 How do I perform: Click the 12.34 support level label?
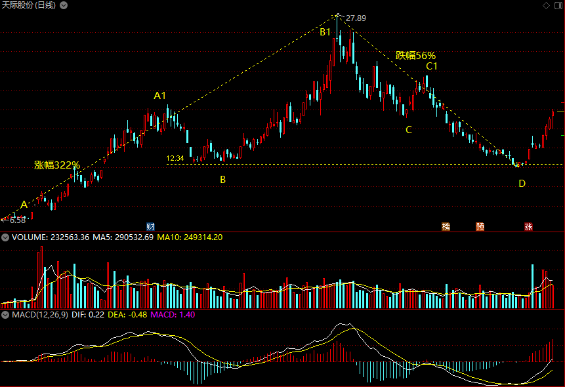tap(175, 158)
